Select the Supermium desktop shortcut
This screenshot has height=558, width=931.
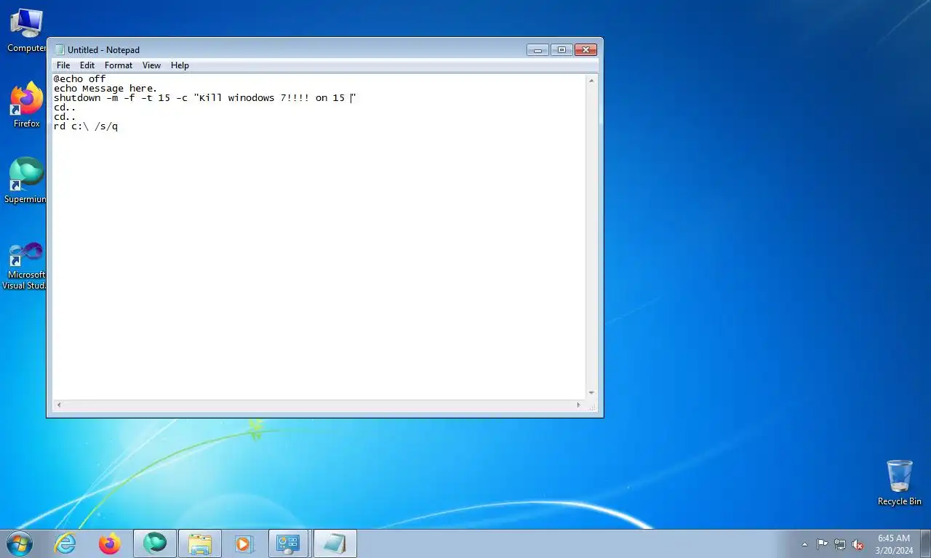26,180
